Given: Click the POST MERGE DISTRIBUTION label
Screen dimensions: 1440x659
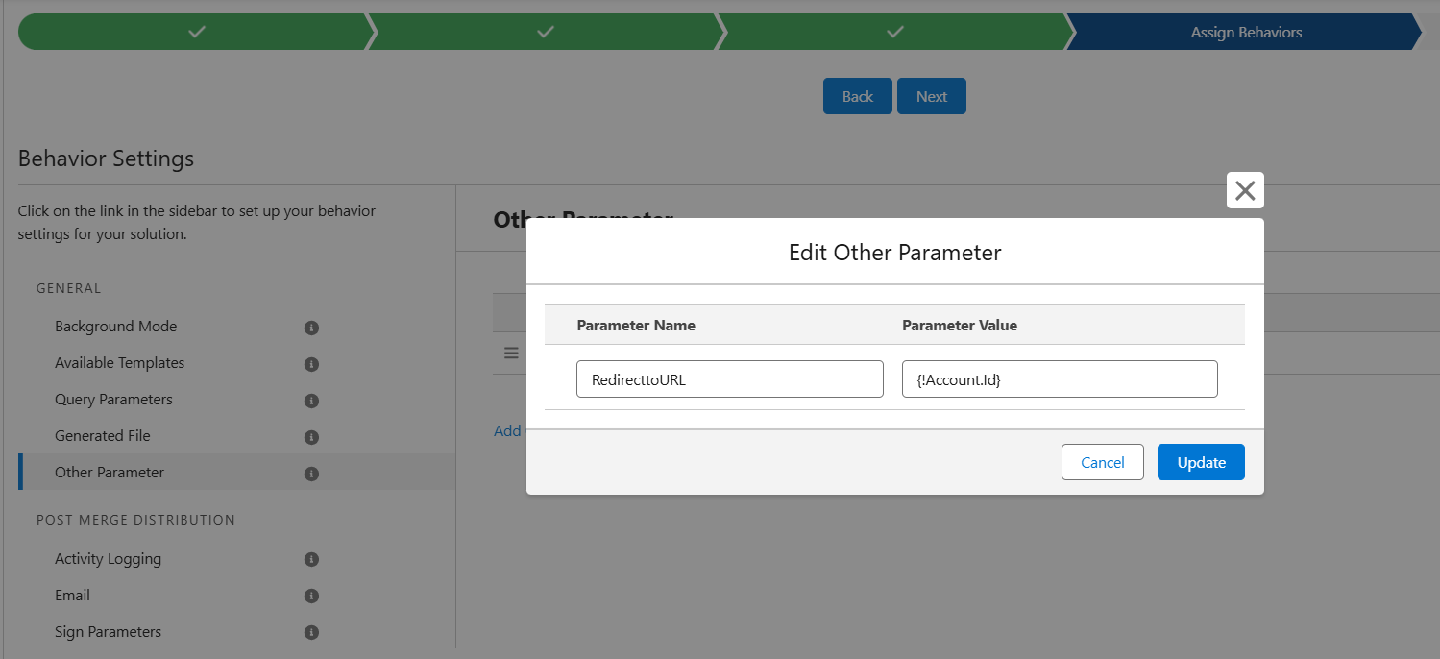Looking at the screenshot, I should pyautogui.click(x=135, y=520).
